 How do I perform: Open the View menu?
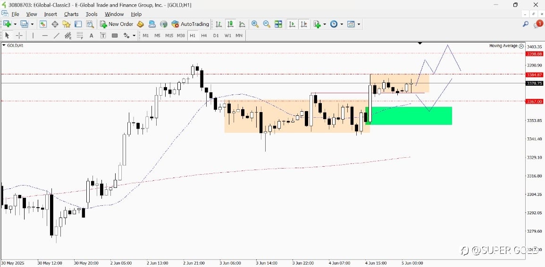coord(31,14)
